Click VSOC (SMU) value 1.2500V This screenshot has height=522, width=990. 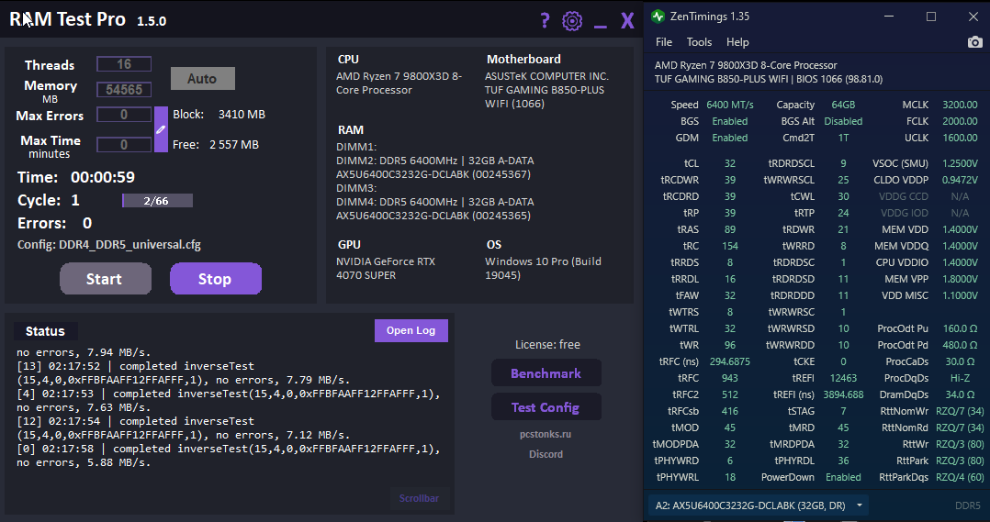[960, 163]
